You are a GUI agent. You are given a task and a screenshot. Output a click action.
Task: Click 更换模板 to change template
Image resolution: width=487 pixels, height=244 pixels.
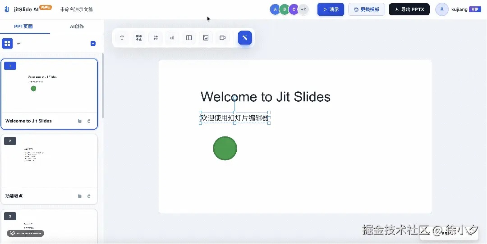pyautogui.click(x=367, y=9)
